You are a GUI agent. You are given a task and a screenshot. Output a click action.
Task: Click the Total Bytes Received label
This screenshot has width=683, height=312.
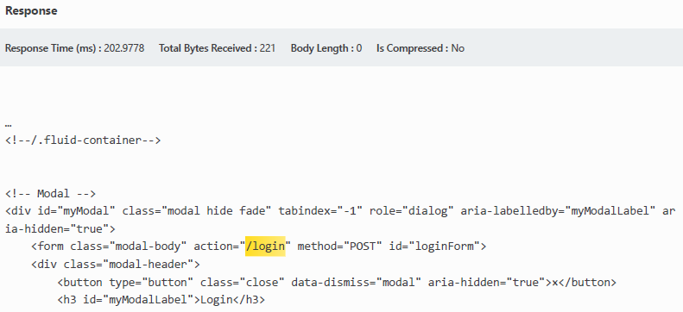tap(208, 48)
